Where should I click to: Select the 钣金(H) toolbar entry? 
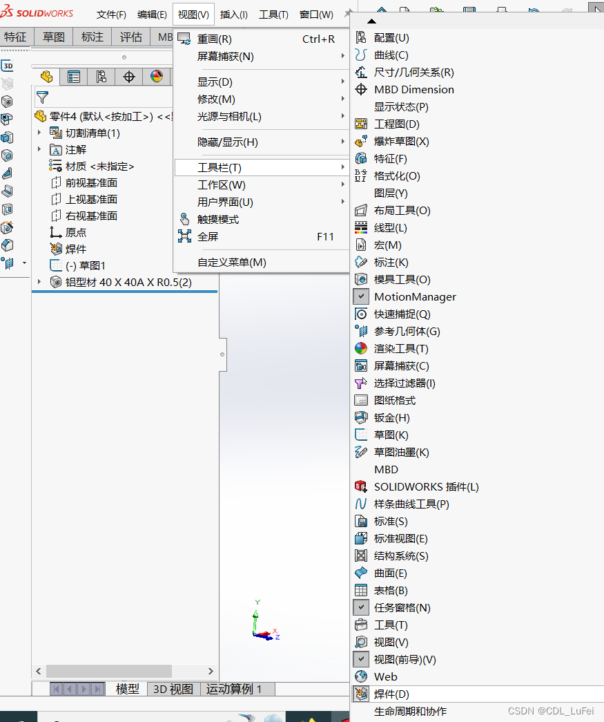391,417
